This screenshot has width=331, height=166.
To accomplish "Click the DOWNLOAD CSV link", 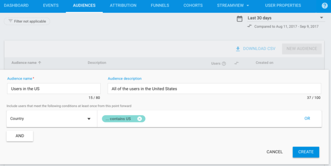I will point(259,49).
